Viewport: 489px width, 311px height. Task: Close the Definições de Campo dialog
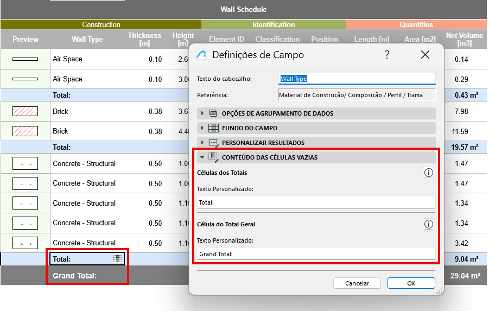coord(425,55)
